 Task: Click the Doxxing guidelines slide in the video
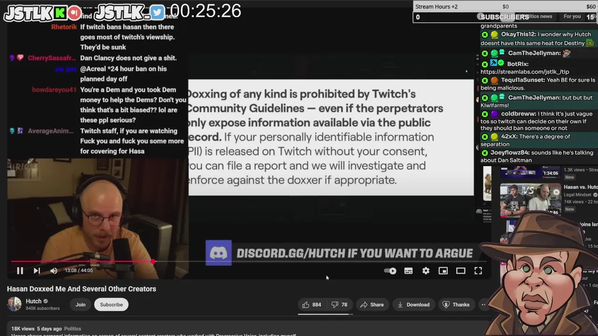331,137
